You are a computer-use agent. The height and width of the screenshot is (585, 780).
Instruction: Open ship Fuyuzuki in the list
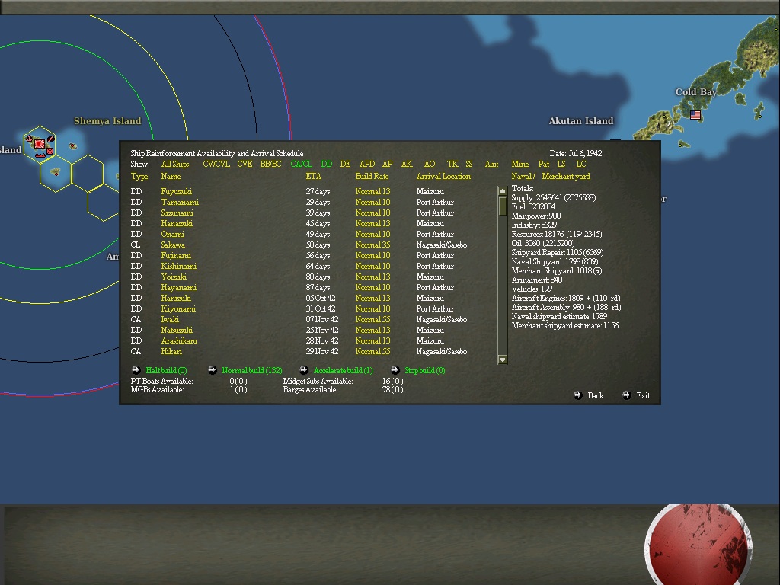(x=176, y=191)
